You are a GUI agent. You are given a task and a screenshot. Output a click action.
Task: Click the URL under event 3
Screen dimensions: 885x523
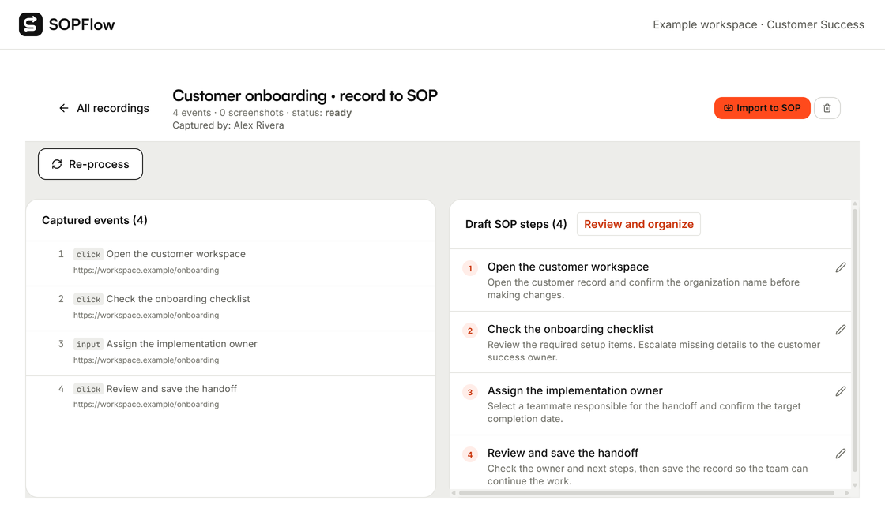click(146, 360)
